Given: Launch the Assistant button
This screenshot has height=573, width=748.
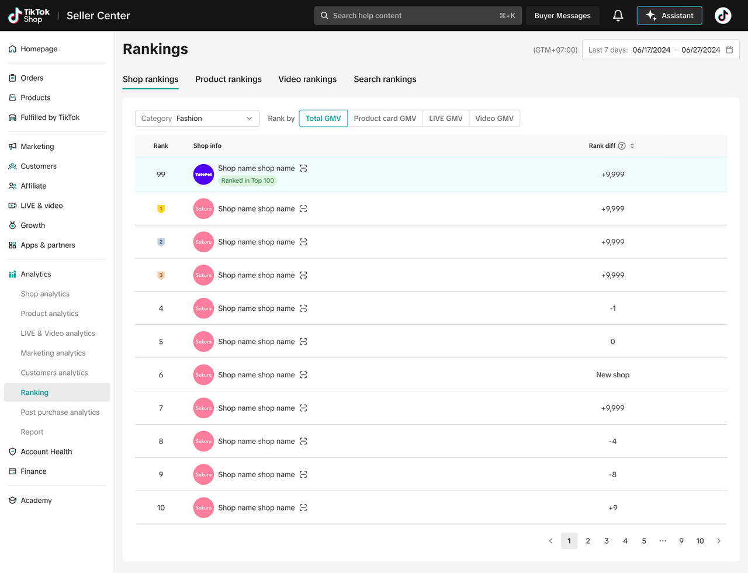Looking at the screenshot, I should (669, 16).
